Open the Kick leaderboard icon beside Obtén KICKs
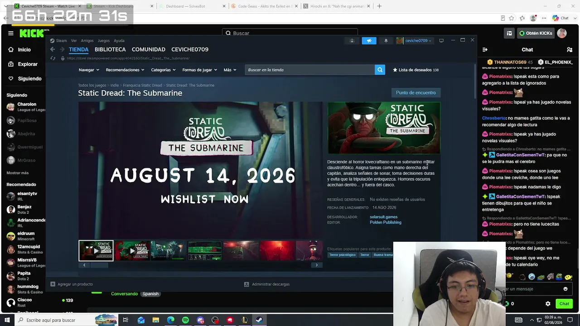The height and width of the screenshot is (326, 580). tap(509, 33)
